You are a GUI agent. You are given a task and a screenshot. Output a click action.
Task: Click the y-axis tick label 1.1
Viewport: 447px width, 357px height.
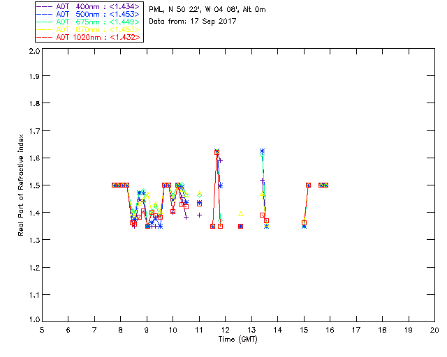pyautogui.click(x=34, y=295)
